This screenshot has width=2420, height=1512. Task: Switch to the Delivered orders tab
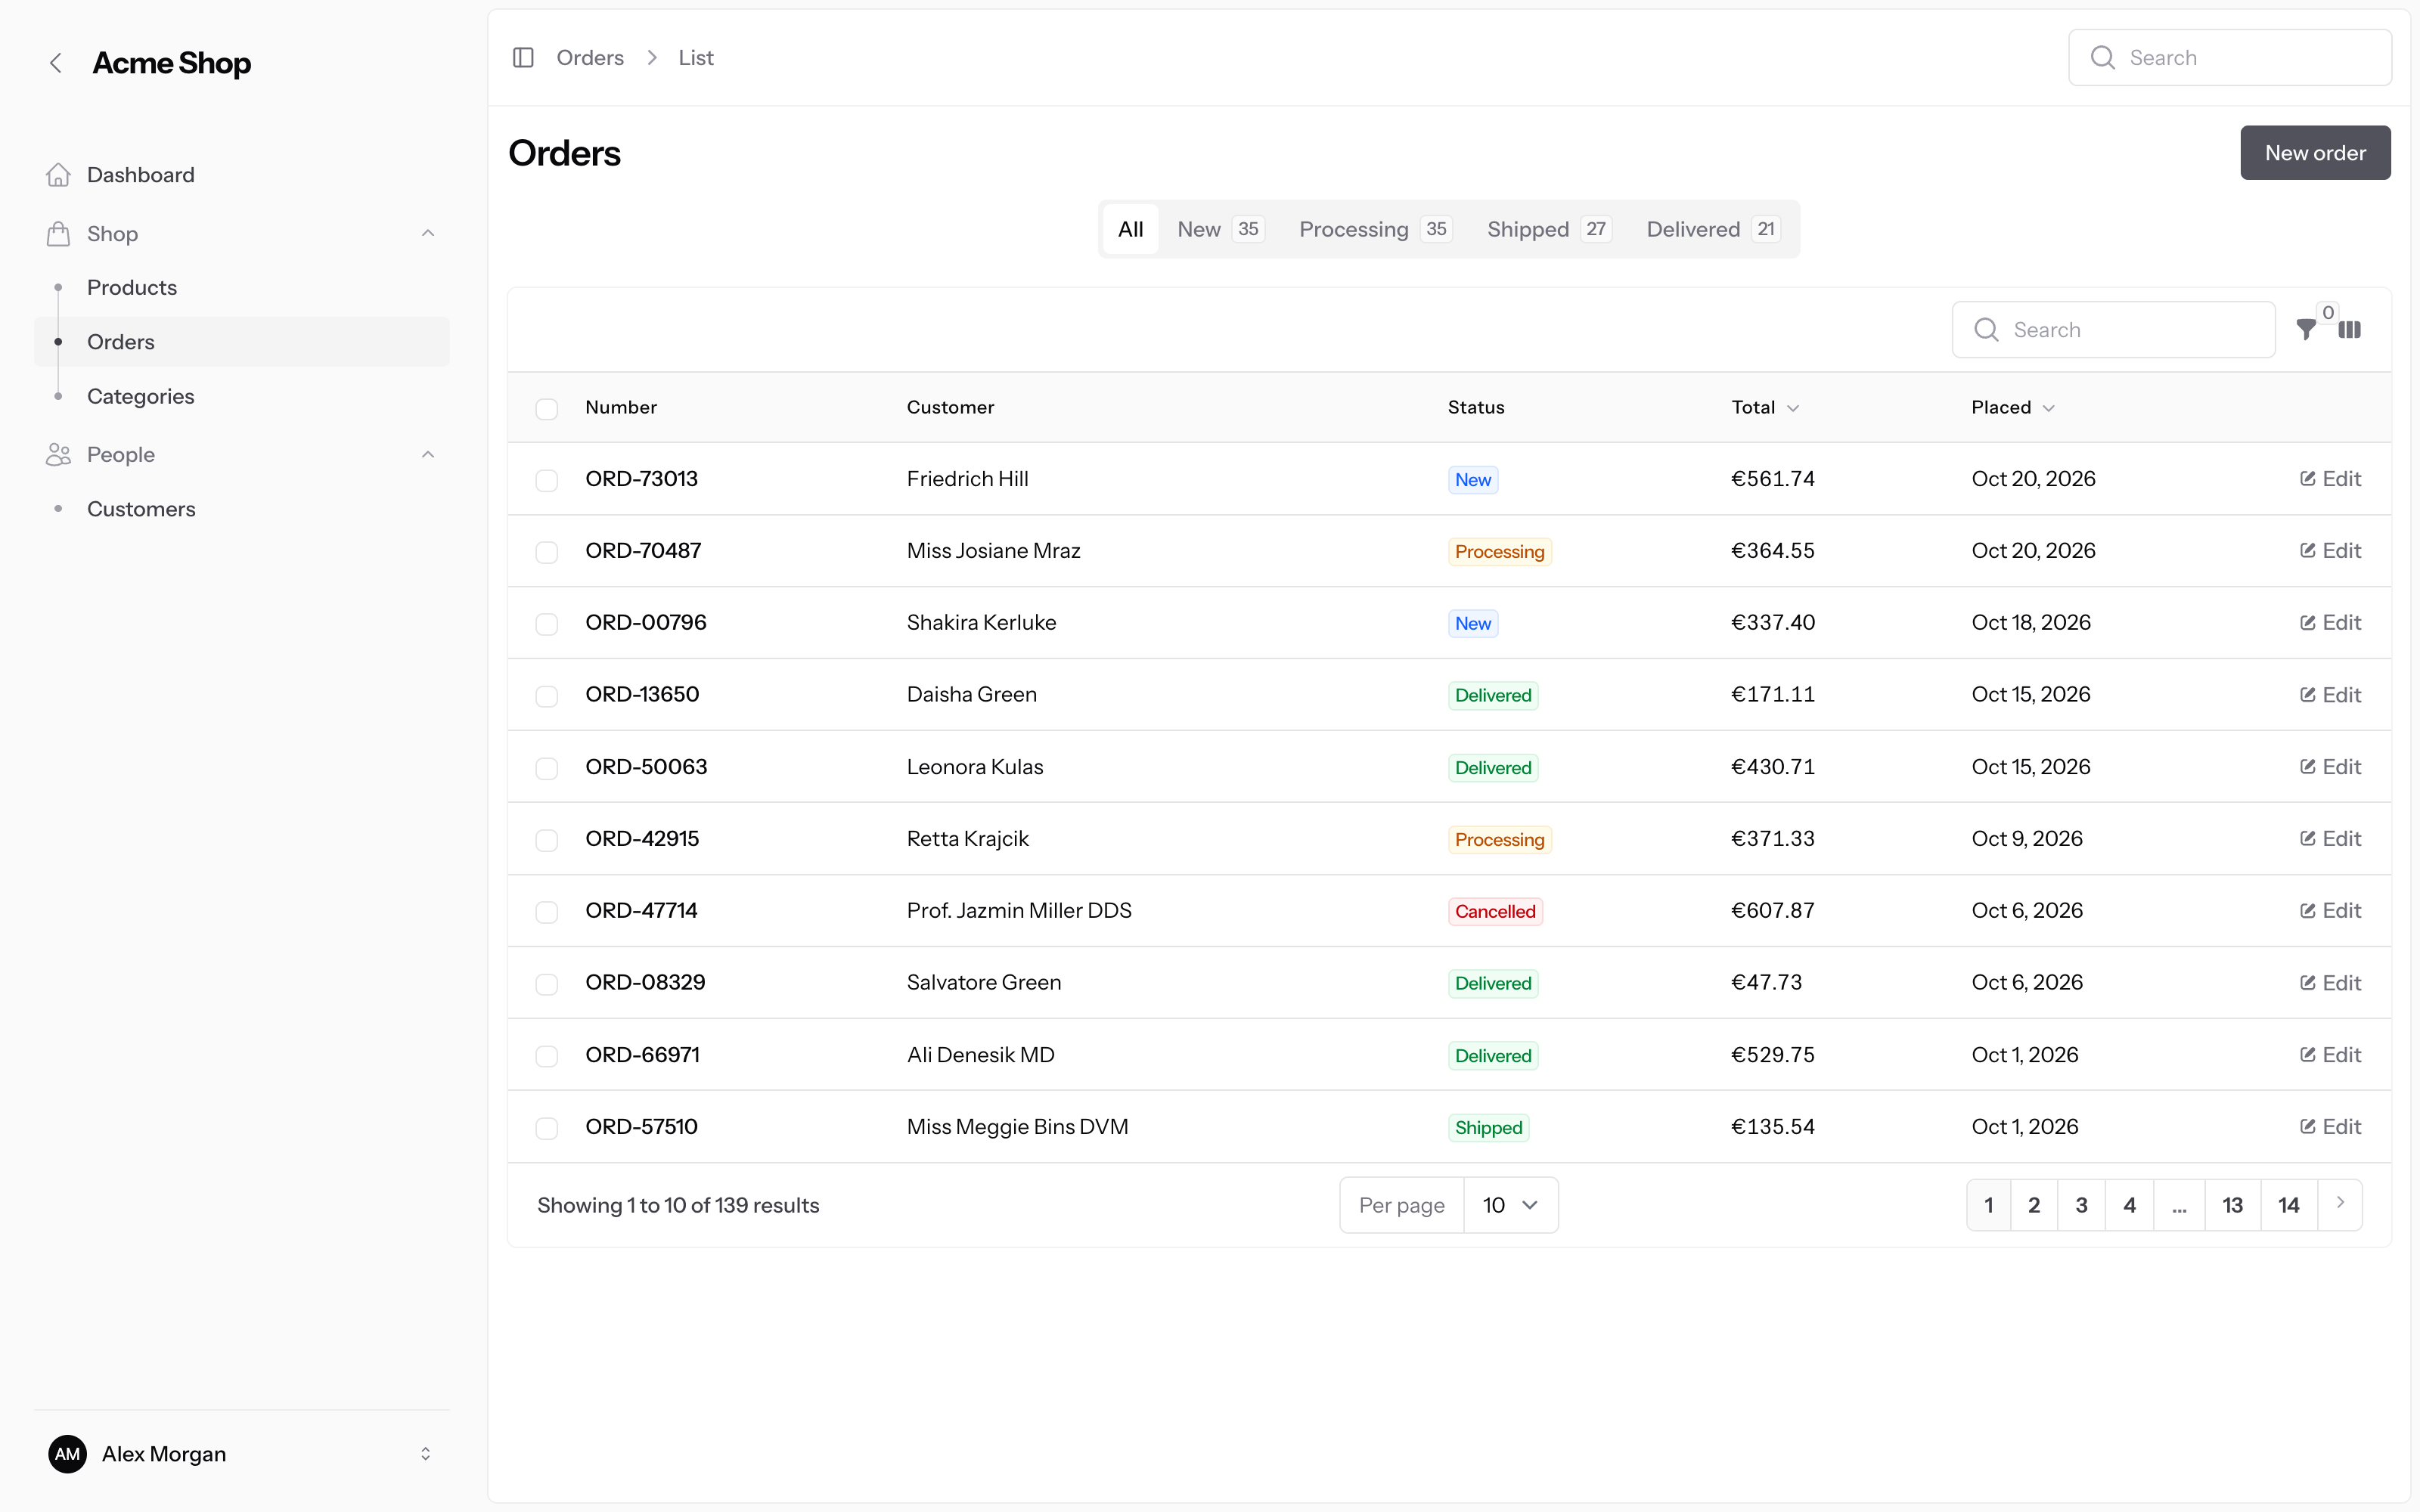point(1713,229)
